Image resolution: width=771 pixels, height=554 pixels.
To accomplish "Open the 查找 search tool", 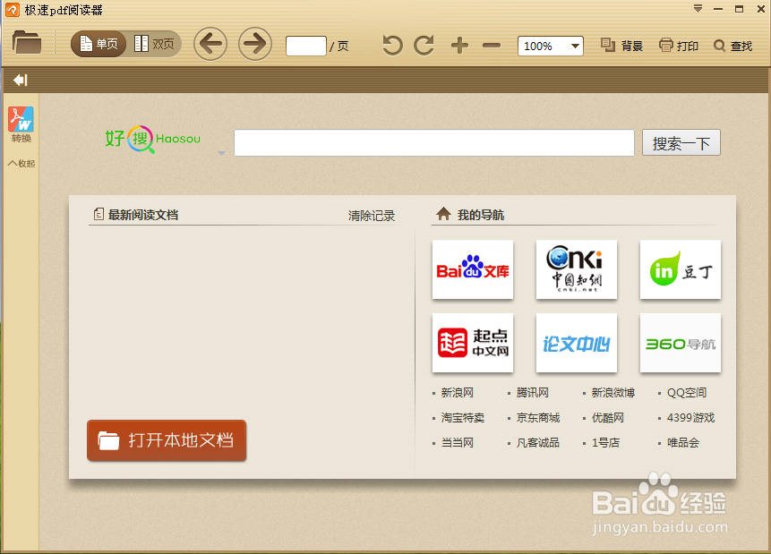I will click(x=733, y=45).
